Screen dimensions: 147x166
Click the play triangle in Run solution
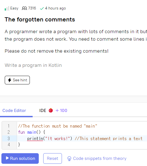7,158
